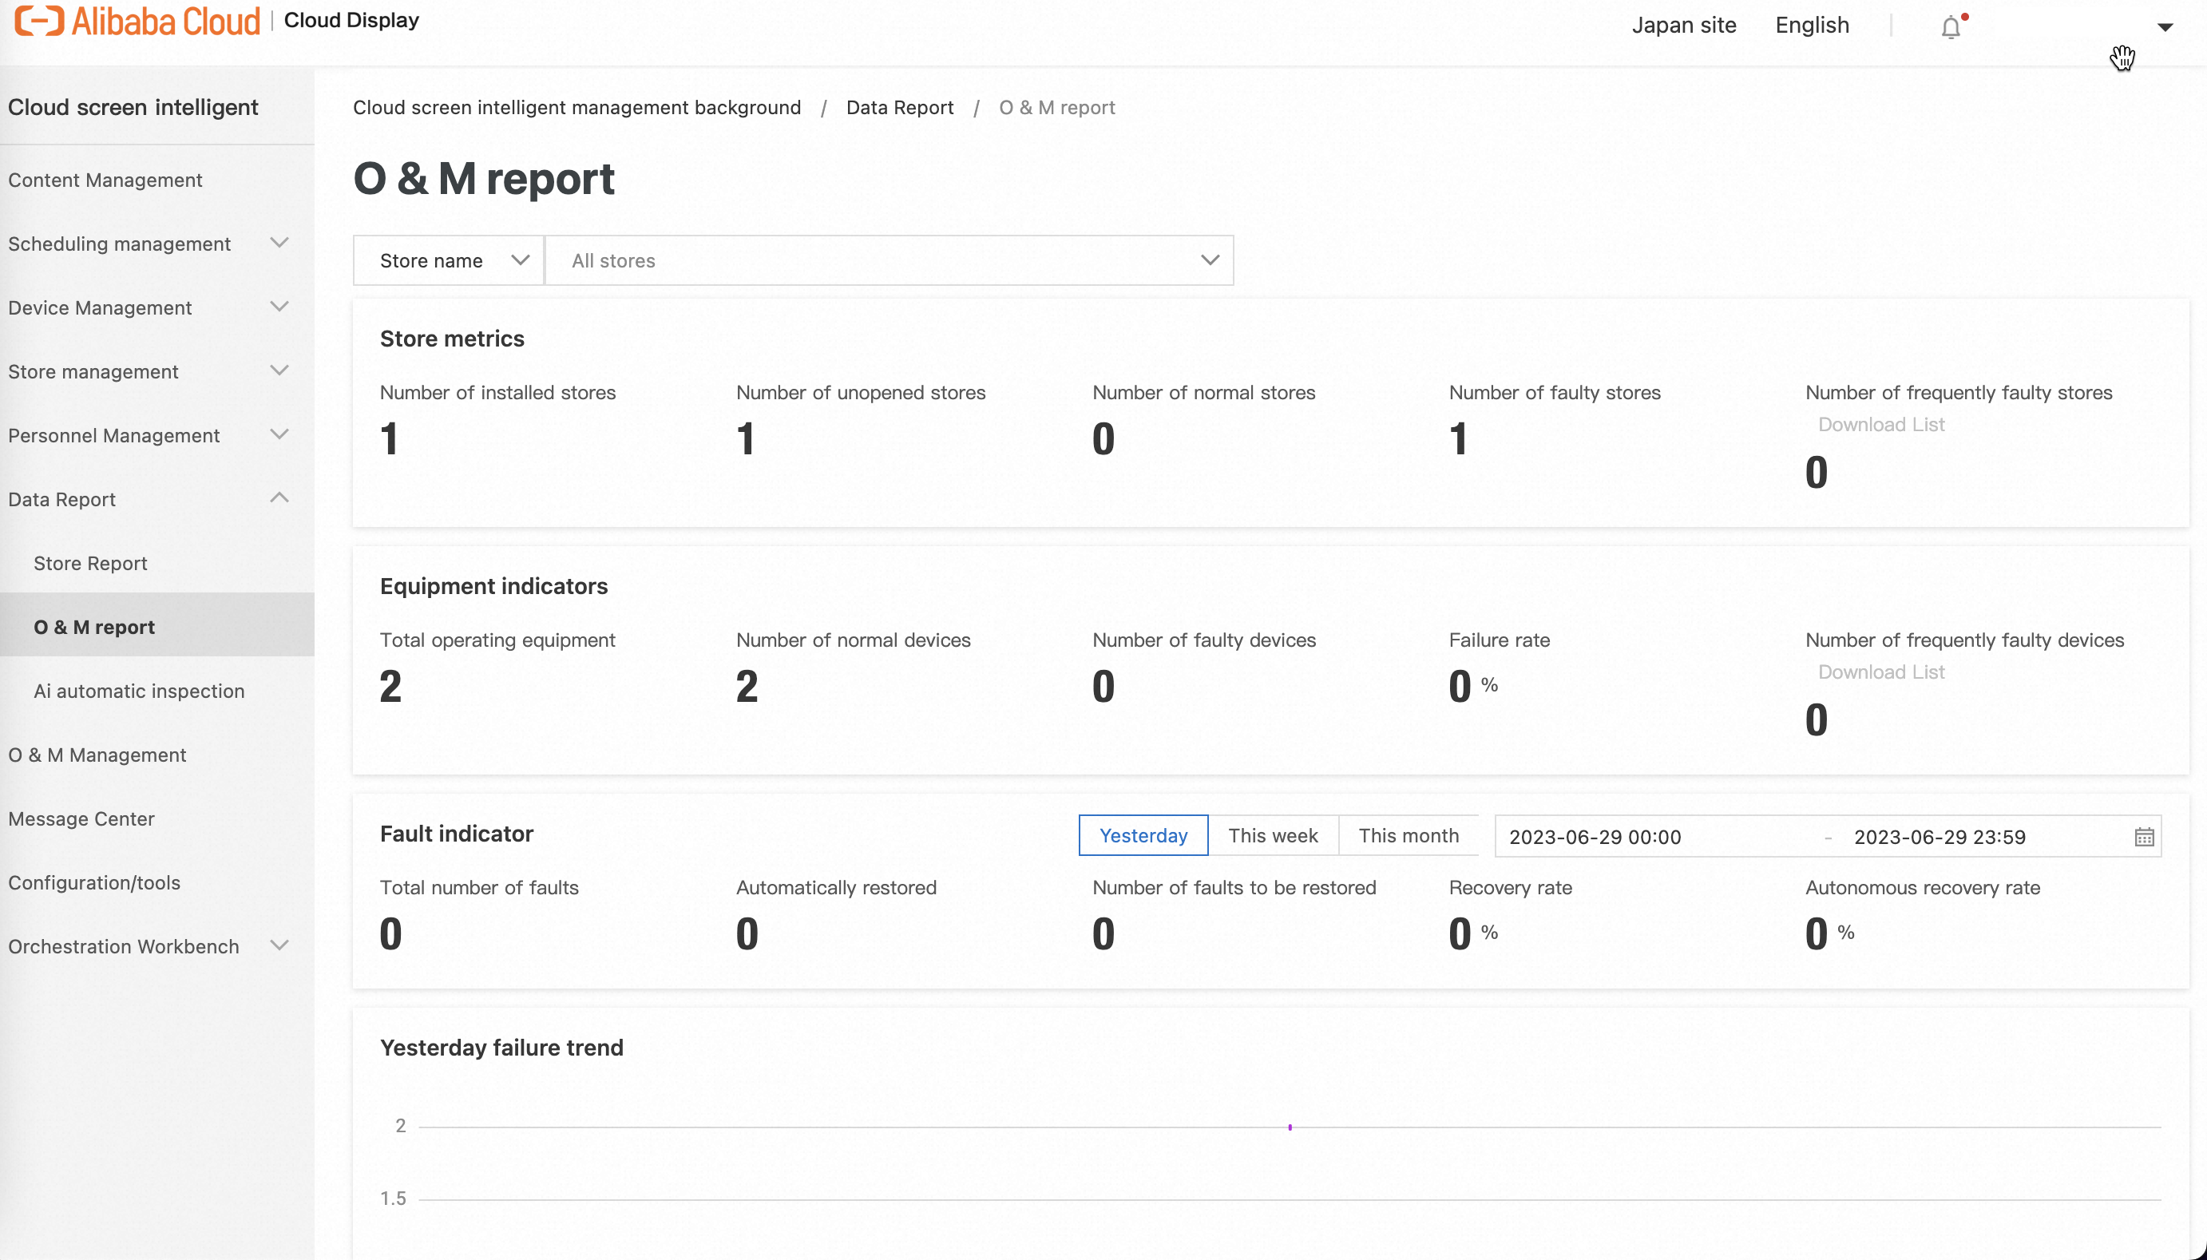Viewport: 2207px width, 1260px height.
Task: Open the notification bell
Action: click(x=1951, y=27)
